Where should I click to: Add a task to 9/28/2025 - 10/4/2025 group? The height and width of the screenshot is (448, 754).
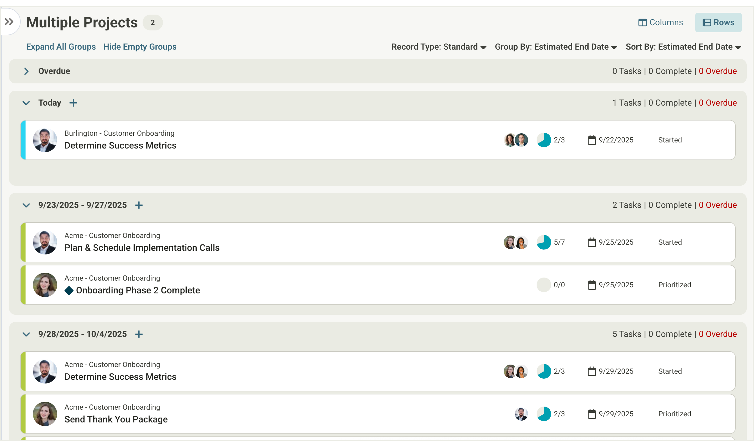139,334
